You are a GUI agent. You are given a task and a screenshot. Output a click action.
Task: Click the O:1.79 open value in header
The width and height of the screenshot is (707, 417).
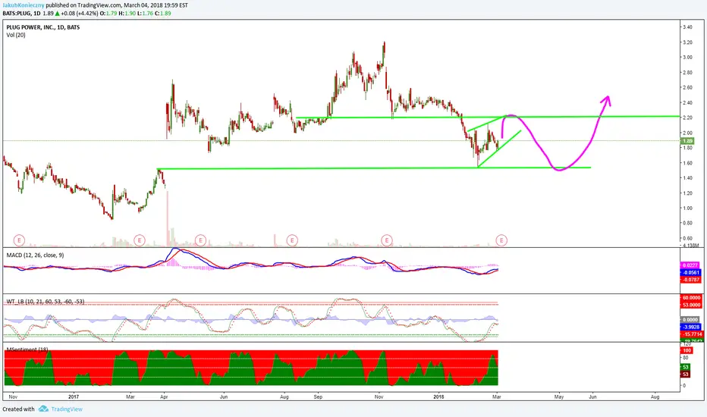(108, 14)
